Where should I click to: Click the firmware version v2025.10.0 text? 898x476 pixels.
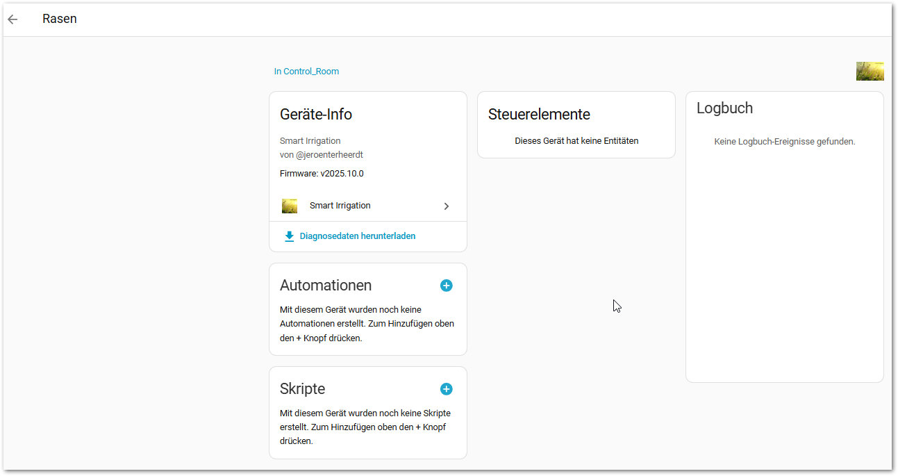click(x=322, y=174)
